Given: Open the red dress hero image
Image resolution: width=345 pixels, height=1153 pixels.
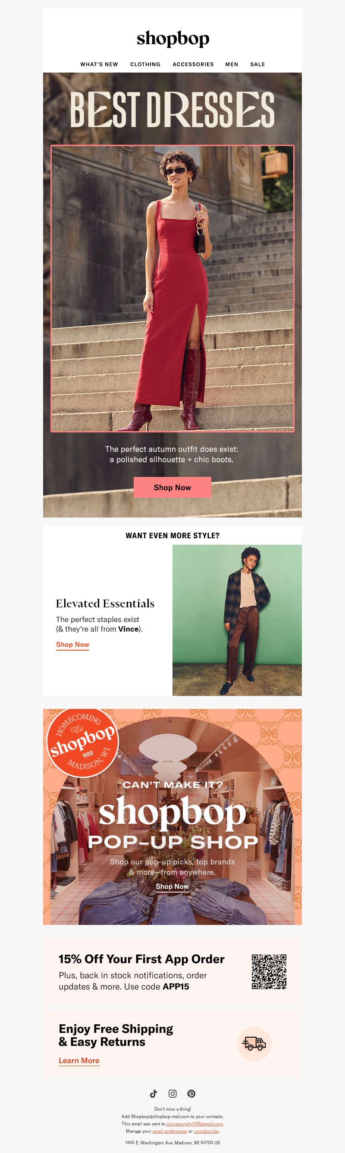Looking at the screenshot, I should (x=172, y=289).
